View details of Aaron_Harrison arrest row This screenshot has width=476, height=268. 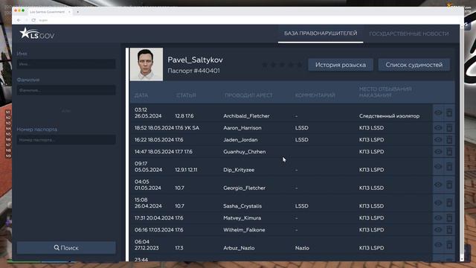click(x=438, y=128)
